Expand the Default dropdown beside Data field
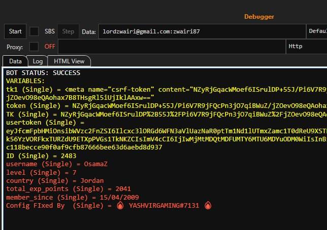 316,31
